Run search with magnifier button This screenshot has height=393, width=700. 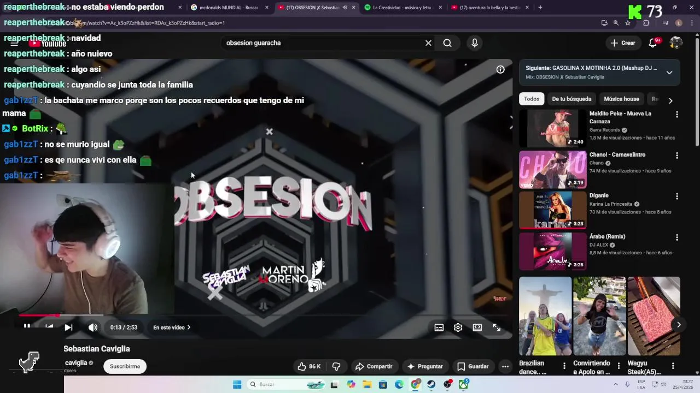click(447, 43)
